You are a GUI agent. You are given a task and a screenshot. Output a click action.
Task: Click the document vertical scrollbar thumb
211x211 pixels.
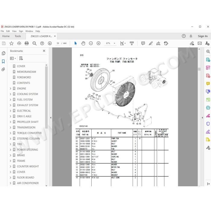click(x=199, y=69)
